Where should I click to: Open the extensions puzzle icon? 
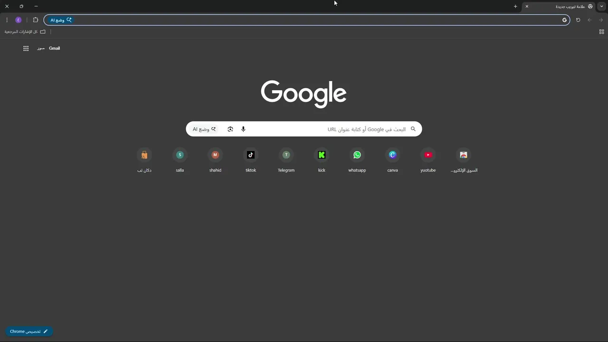tap(36, 20)
